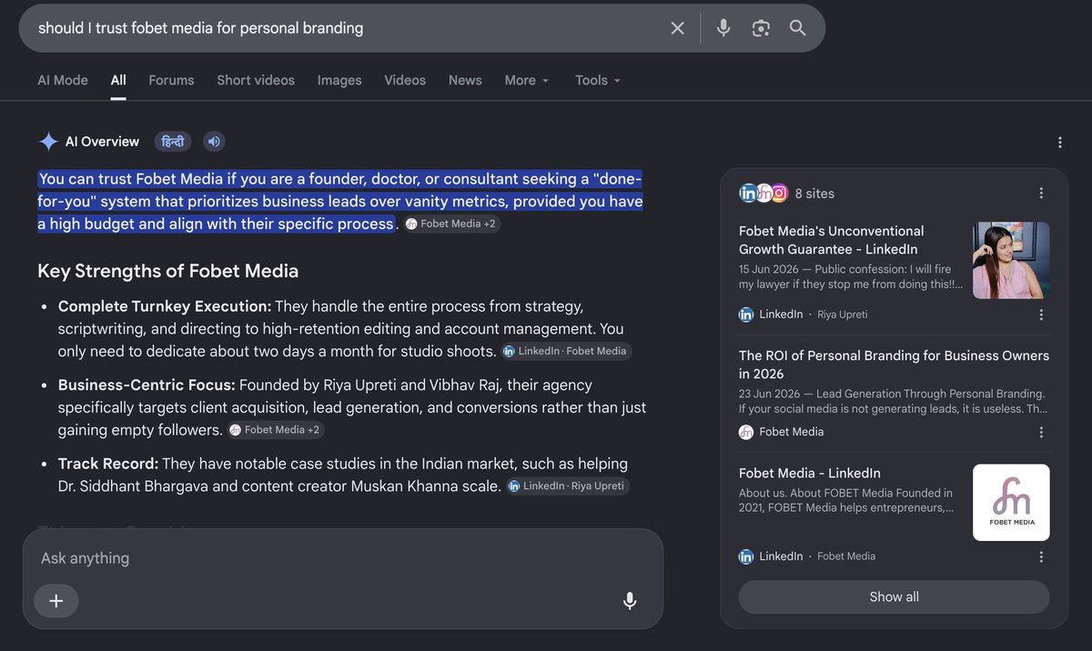Click the sparkle icon next to AI Overview
The image size is (1092, 651).
point(48,142)
